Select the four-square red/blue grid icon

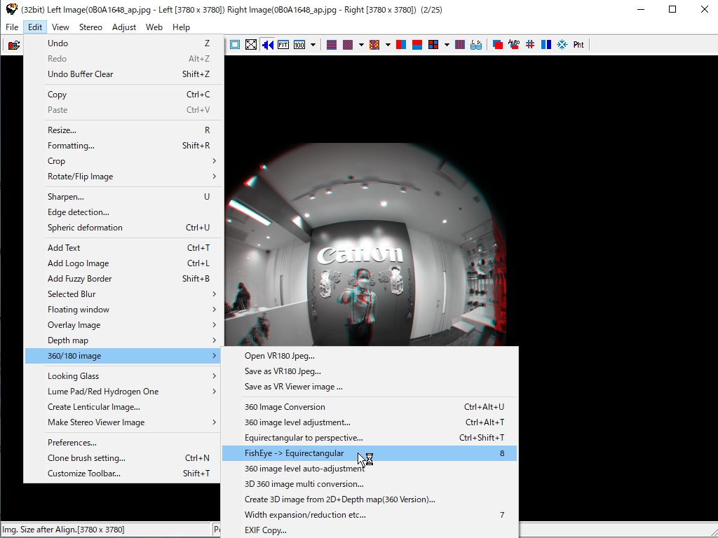tap(433, 45)
